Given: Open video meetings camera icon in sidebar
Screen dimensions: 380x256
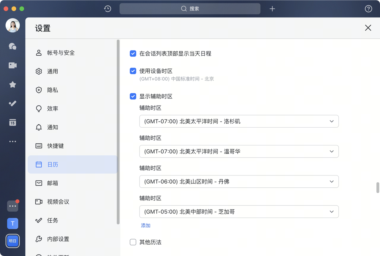Looking at the screenshot, I should (12, 65).
